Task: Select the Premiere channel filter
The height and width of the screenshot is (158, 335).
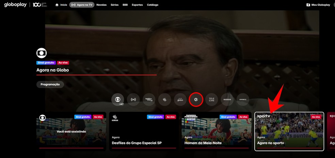Action: pyautogui.click(x=227, y=100)
